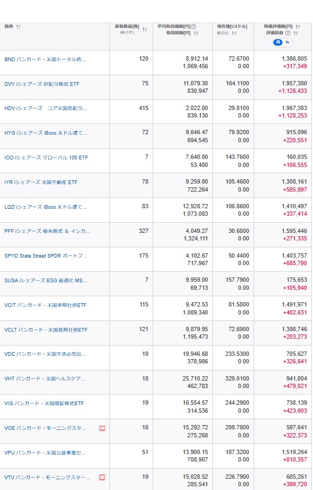This screenshot has height=490, width=313.
Task: Open VIG バンガード・米国増配株式ETF link
Action: tap(44, 404)
